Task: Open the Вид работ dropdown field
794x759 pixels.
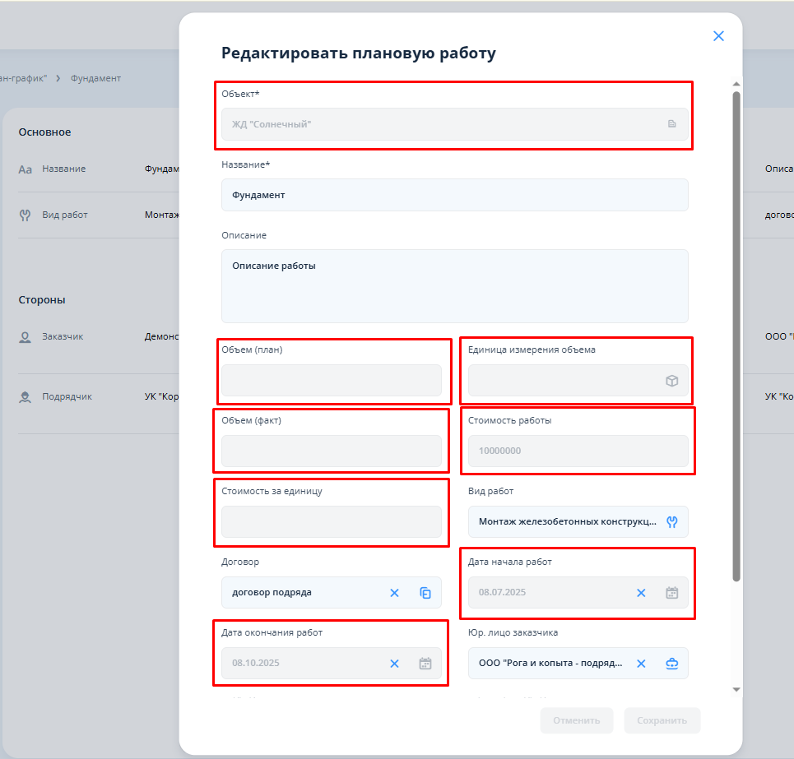Action: (568, 521)
